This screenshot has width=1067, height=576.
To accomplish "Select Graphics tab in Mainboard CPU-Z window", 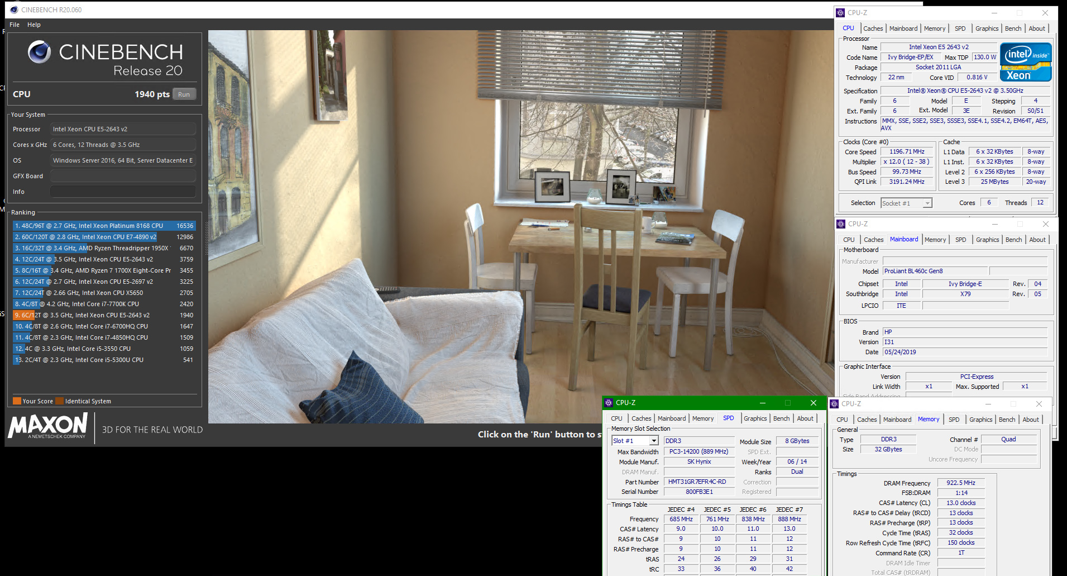I will pos(988,240).
